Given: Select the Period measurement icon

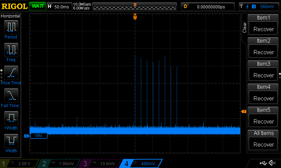Looking at the screenshot, I should pos(11,27).
